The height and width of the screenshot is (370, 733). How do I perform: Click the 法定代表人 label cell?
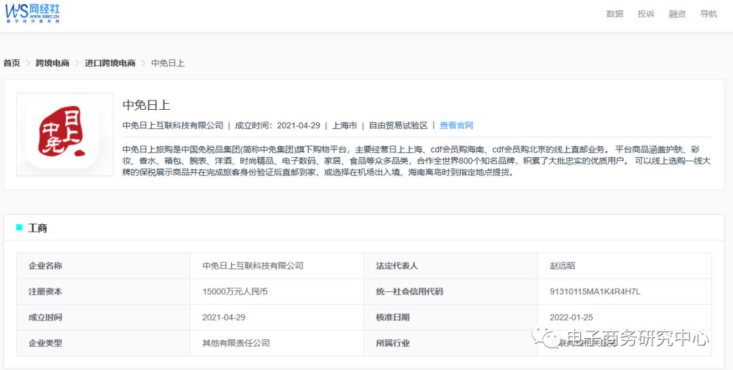pyautogui.click(x=451, y=266)
